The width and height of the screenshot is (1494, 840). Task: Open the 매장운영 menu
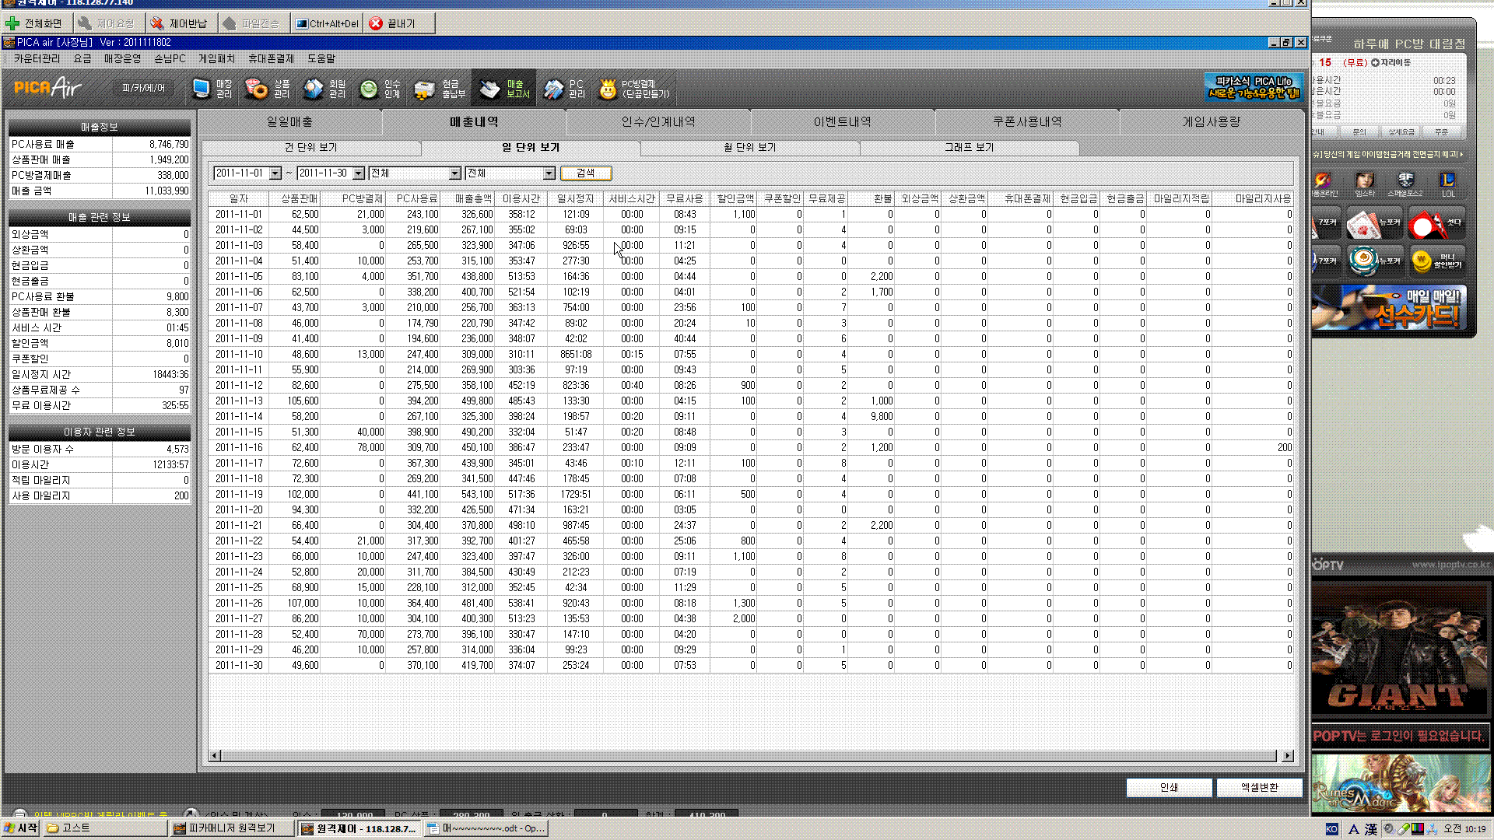[x=122, y=58]
